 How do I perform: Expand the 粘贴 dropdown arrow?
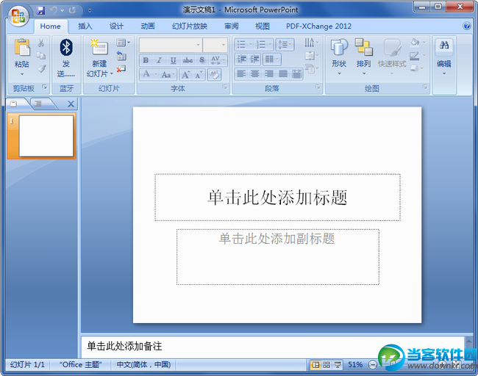point(22,74)
